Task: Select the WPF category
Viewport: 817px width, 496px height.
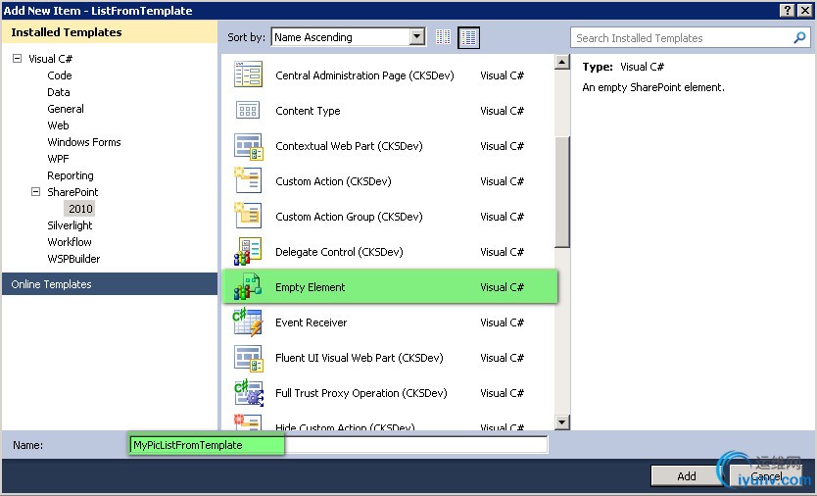Action: click(58, 159)
